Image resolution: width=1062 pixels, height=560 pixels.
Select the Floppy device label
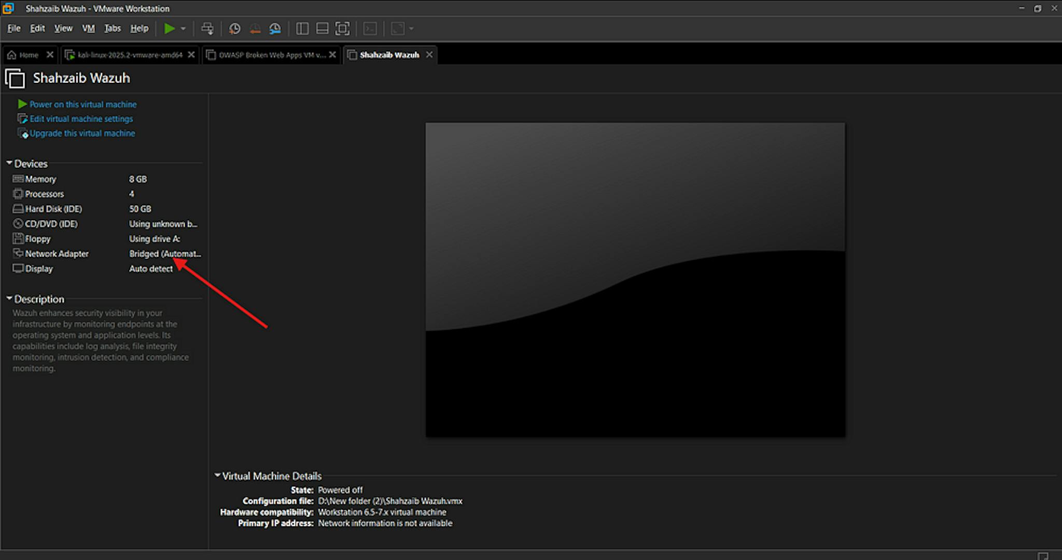38,239
